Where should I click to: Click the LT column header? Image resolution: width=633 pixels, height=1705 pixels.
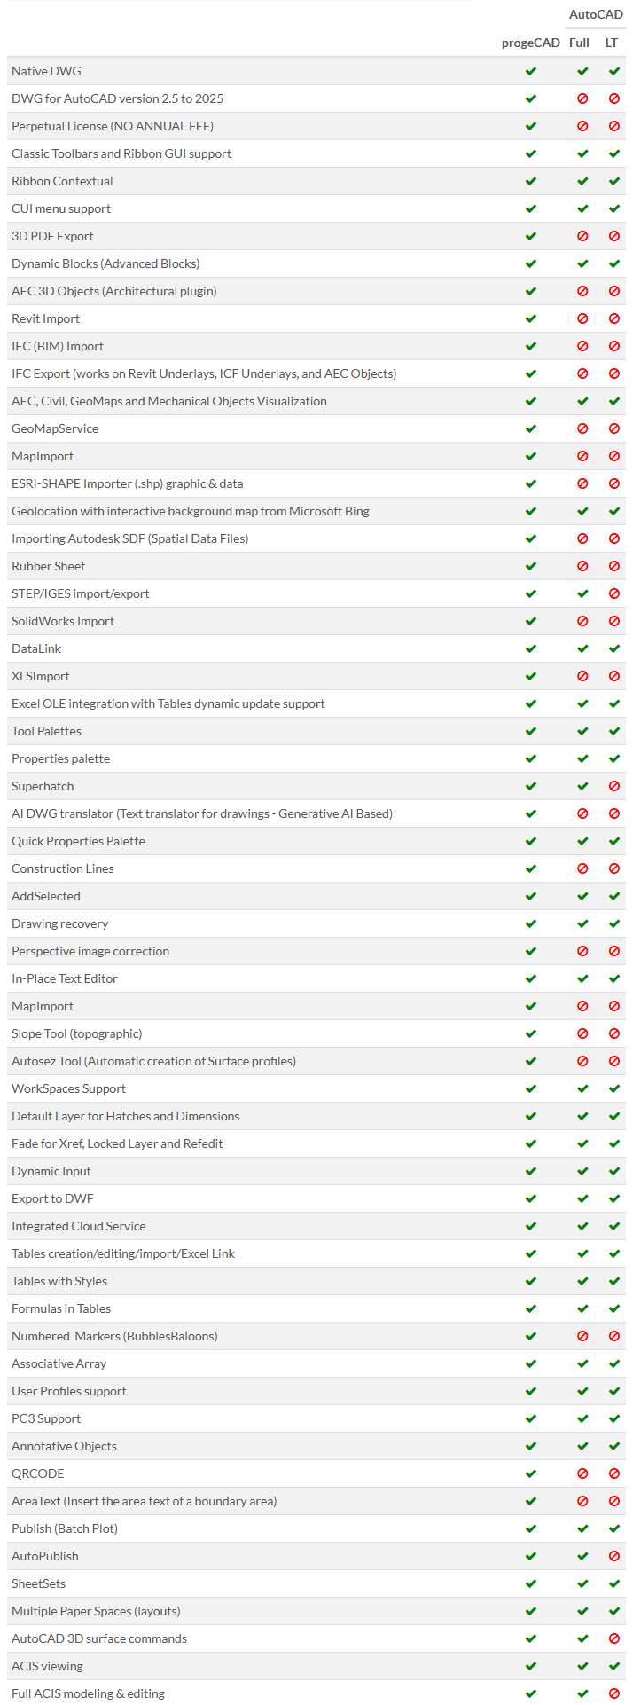(612, 43)
